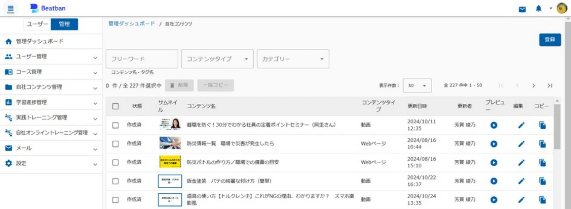
Task: Open the コンテンツタイプ dropdown
Action: pos(217,59)
